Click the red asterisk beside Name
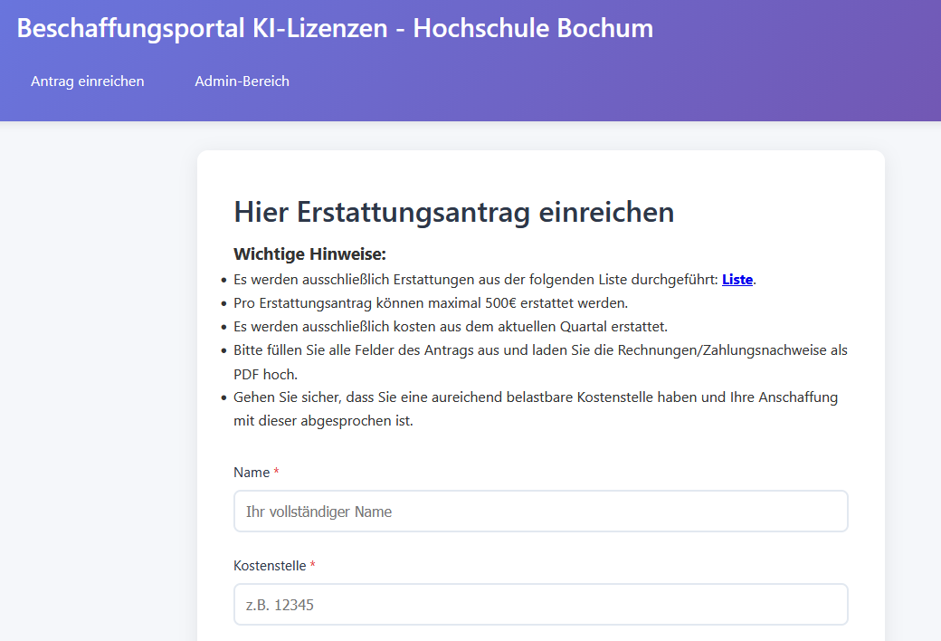Viewport: 941px width, 641px height. (x=277, y=473)
